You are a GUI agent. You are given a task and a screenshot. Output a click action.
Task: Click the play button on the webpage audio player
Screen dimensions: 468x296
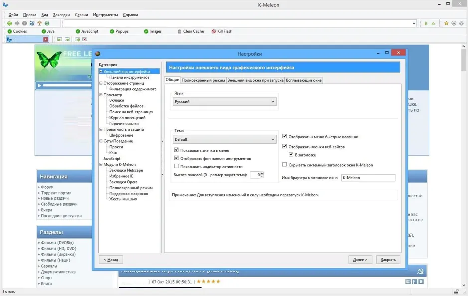40,85
